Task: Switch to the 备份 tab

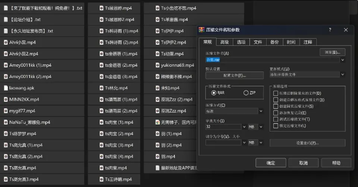Action: click(x=274, y=42)
